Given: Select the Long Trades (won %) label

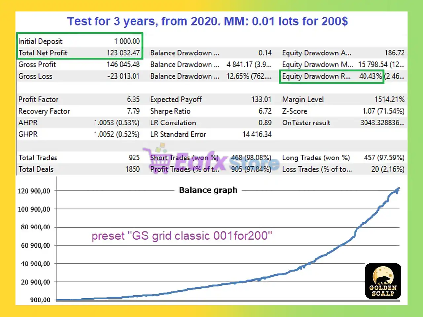Looking at the screenshot, I should (x=316, y=158).
